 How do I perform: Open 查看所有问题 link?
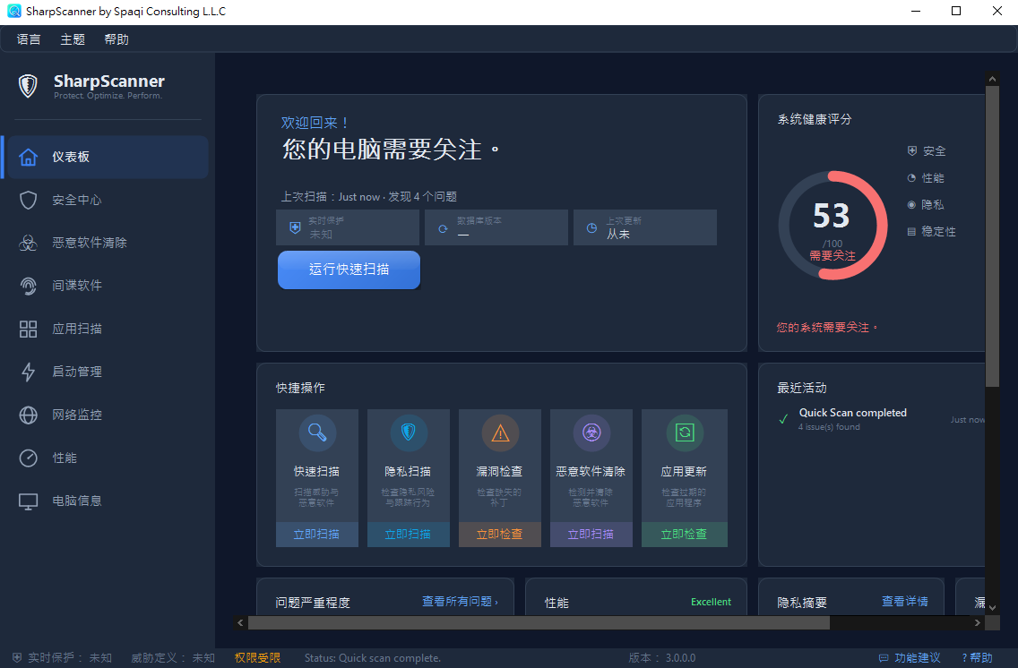point(461,602)
